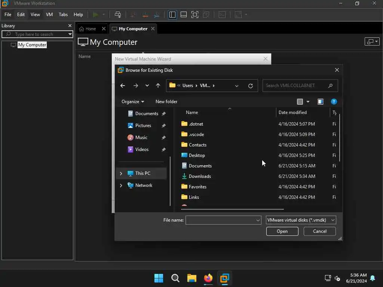Open the Tabs menu
The width and height of the screenshot is (383, 287).
[x=63, y=15]
